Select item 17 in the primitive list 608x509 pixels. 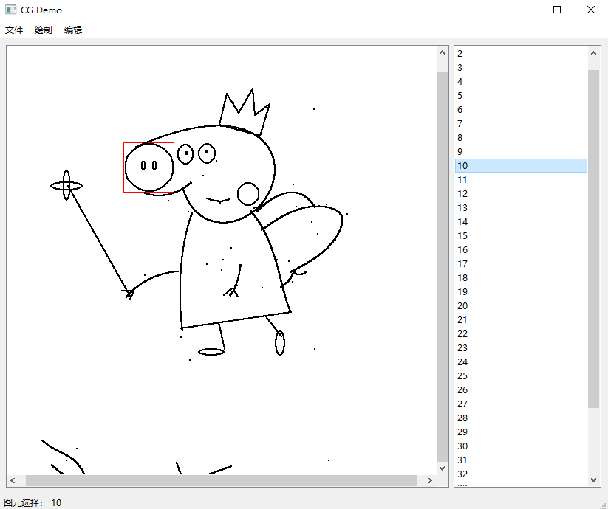(x=521, y=263)
